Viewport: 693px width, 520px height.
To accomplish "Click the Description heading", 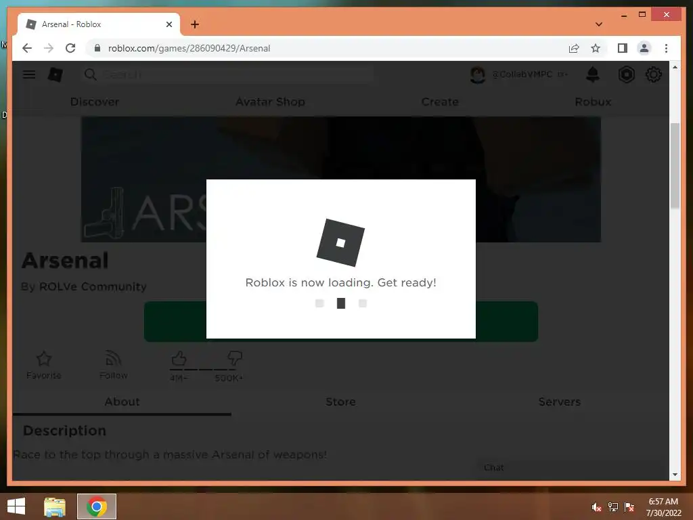I will (x=64, y=431).
